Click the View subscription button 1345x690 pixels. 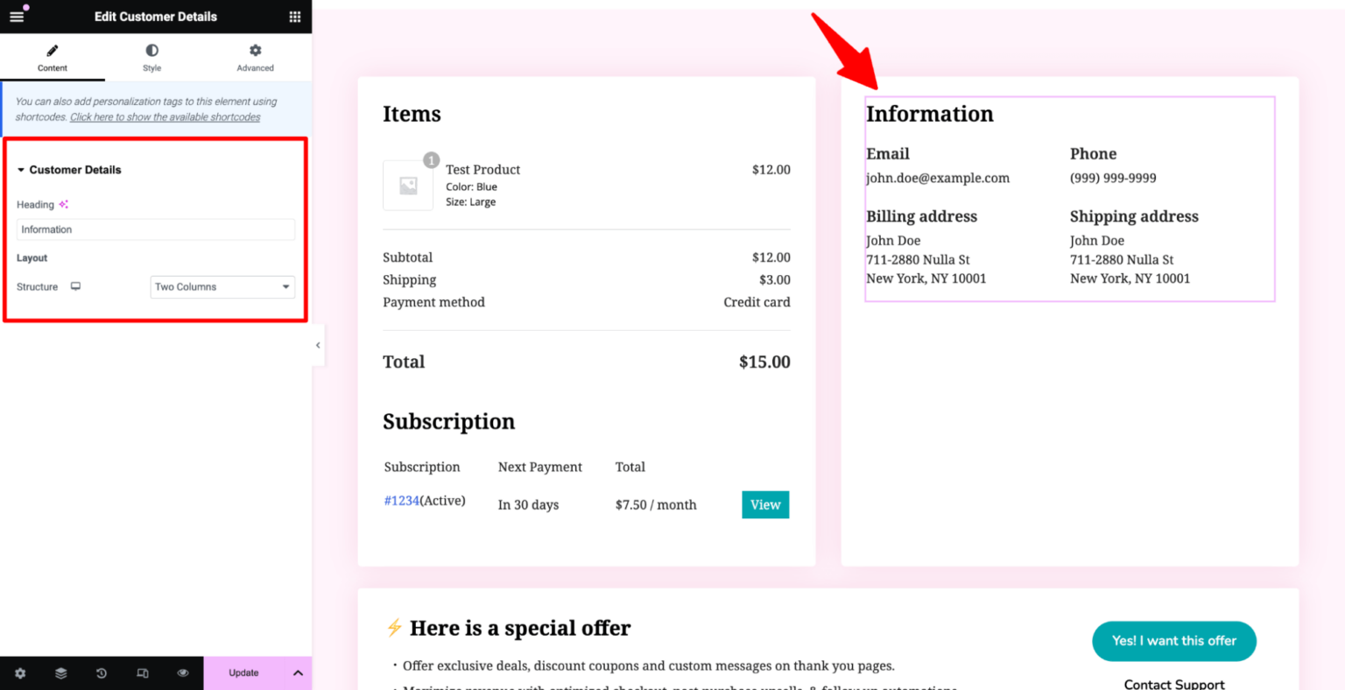point(764,504)
